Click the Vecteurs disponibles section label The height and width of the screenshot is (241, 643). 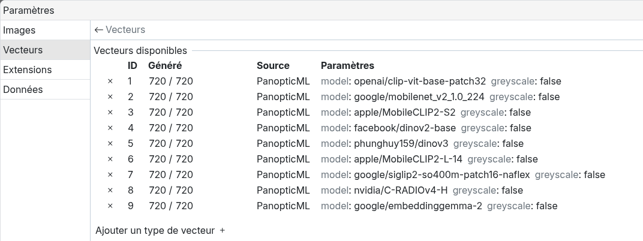point(140,51)
